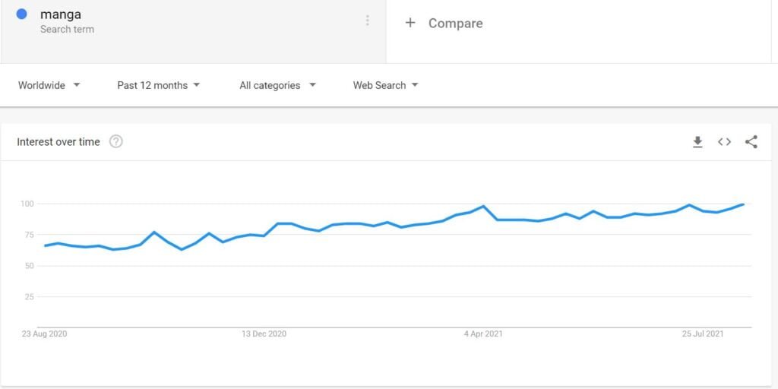Open the manga term options menu
Screen dimensions: 778x389
367,21
